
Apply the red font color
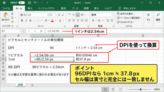click(x=52, y=20)
